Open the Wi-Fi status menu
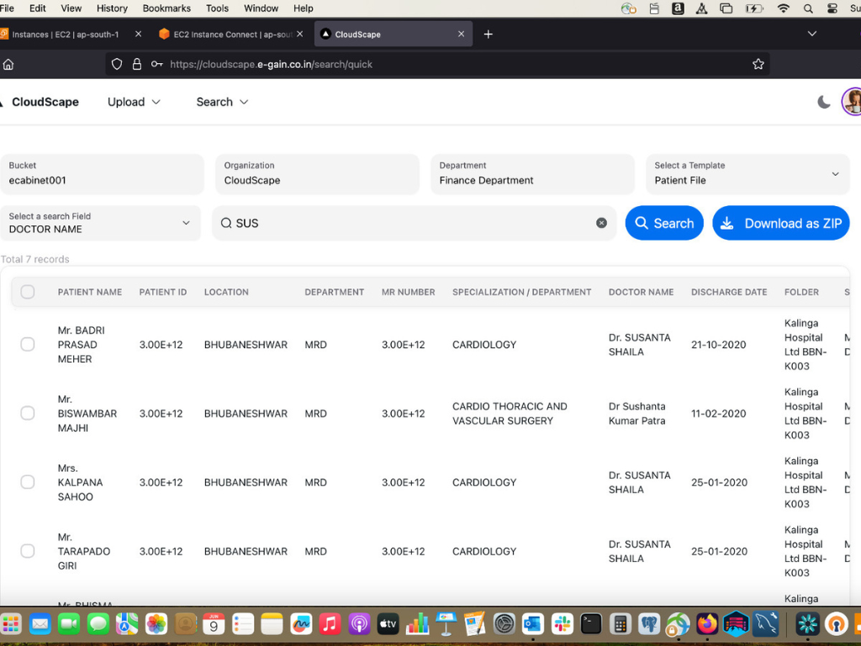This screenshot has height=646, width=861. click(x=784, y=8)
